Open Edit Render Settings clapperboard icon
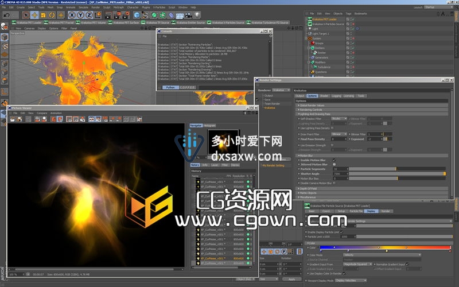Image resolution: width=459 pixels, height=287 pixels. 126,15
